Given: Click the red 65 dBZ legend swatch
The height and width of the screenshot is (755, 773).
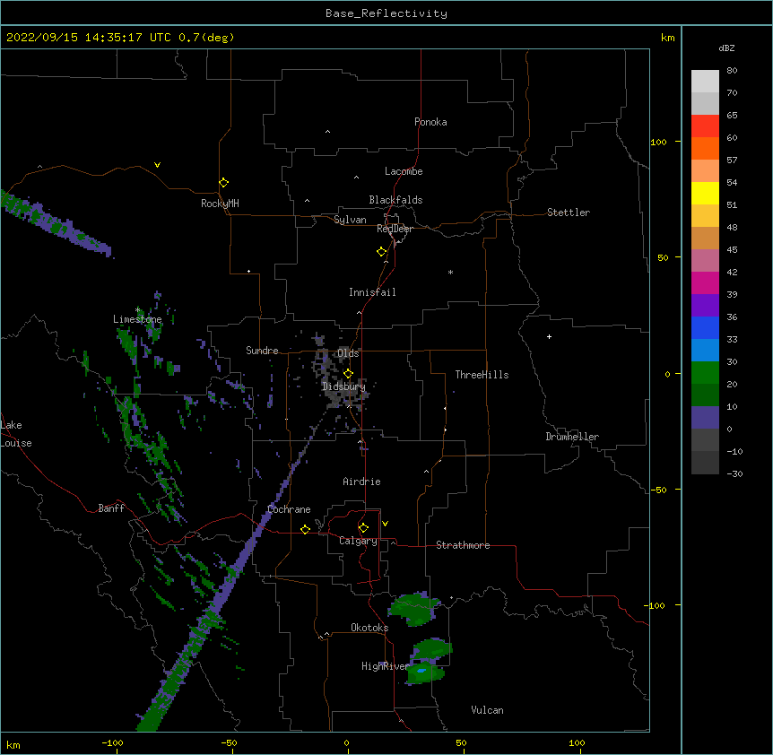Looking at the screenshot, I should tap(705, 126).
